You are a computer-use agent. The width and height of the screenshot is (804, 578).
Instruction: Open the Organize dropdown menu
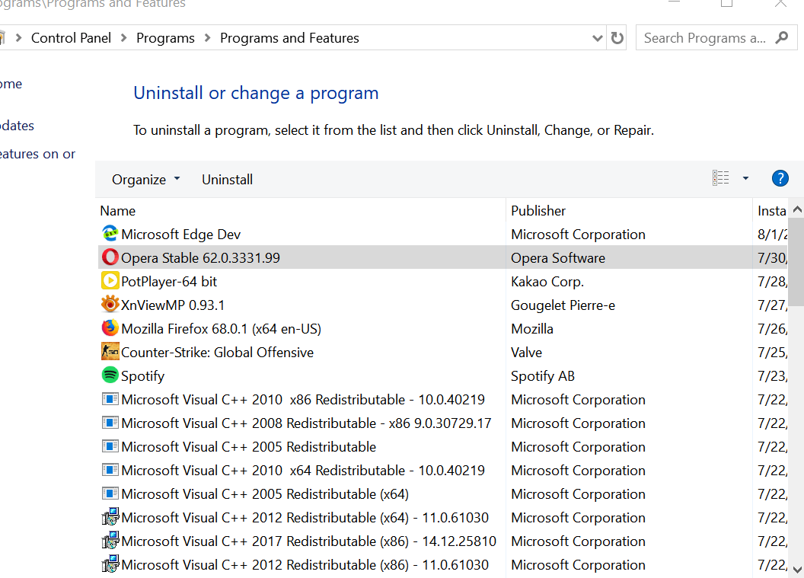(145, 180)
